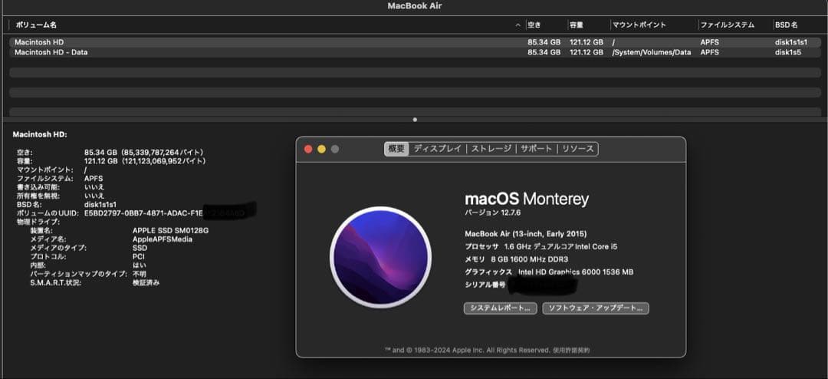Click the プロトコル PCI value
Viewport: 828px width, 379px height.
(139, 256)
